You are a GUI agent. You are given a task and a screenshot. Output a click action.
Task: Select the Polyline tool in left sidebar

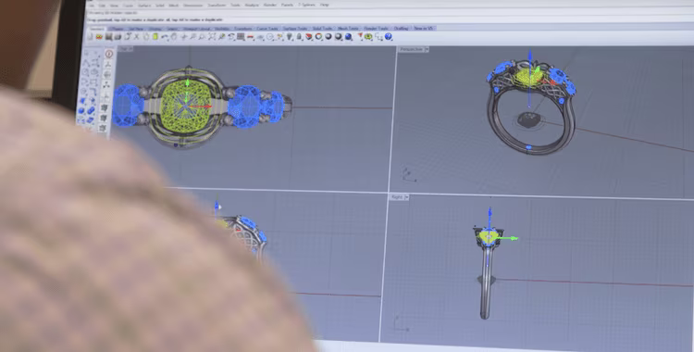click(x=86, y=63)
